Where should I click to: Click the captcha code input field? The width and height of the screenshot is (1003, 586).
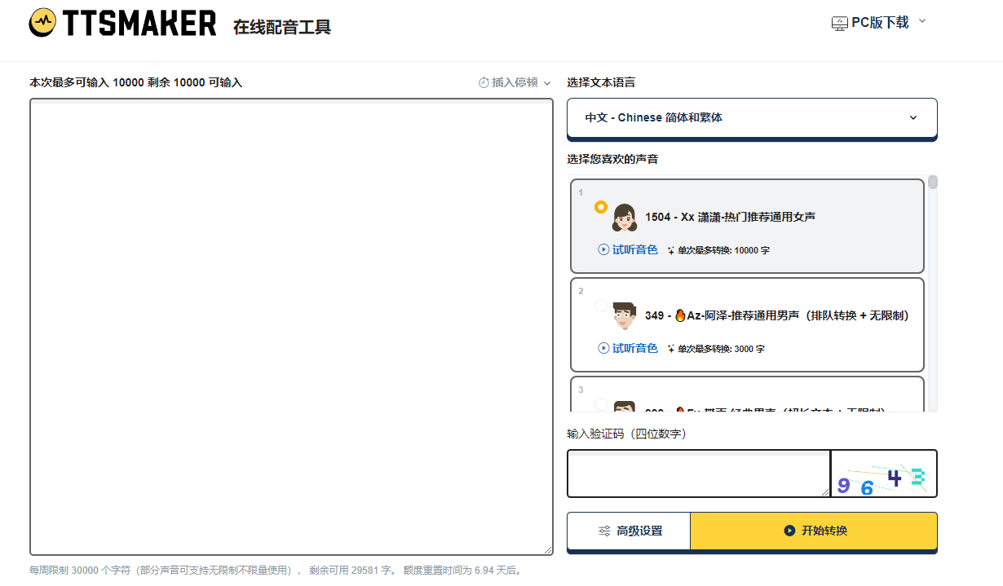click(x=699, y=474)
